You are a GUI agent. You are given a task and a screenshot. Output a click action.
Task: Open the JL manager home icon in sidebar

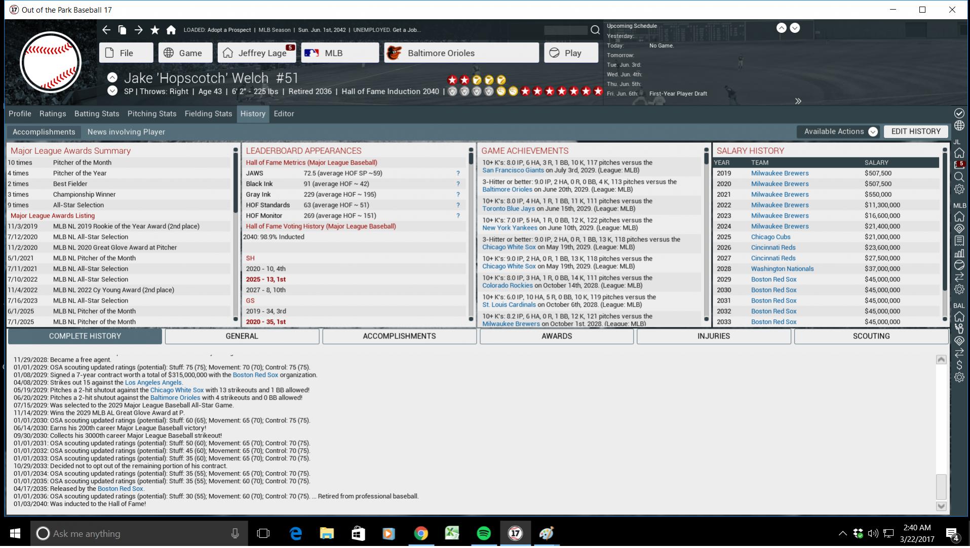coord(959,153)
